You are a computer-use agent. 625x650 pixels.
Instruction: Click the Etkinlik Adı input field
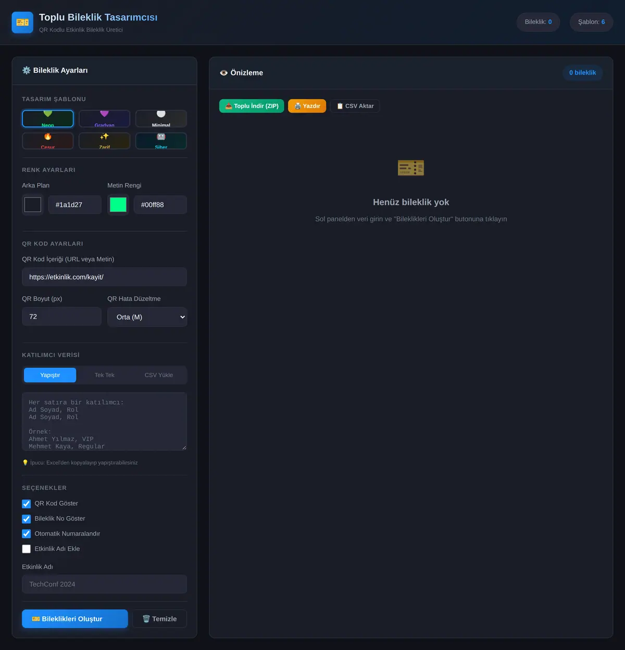(x=104, y=584)
